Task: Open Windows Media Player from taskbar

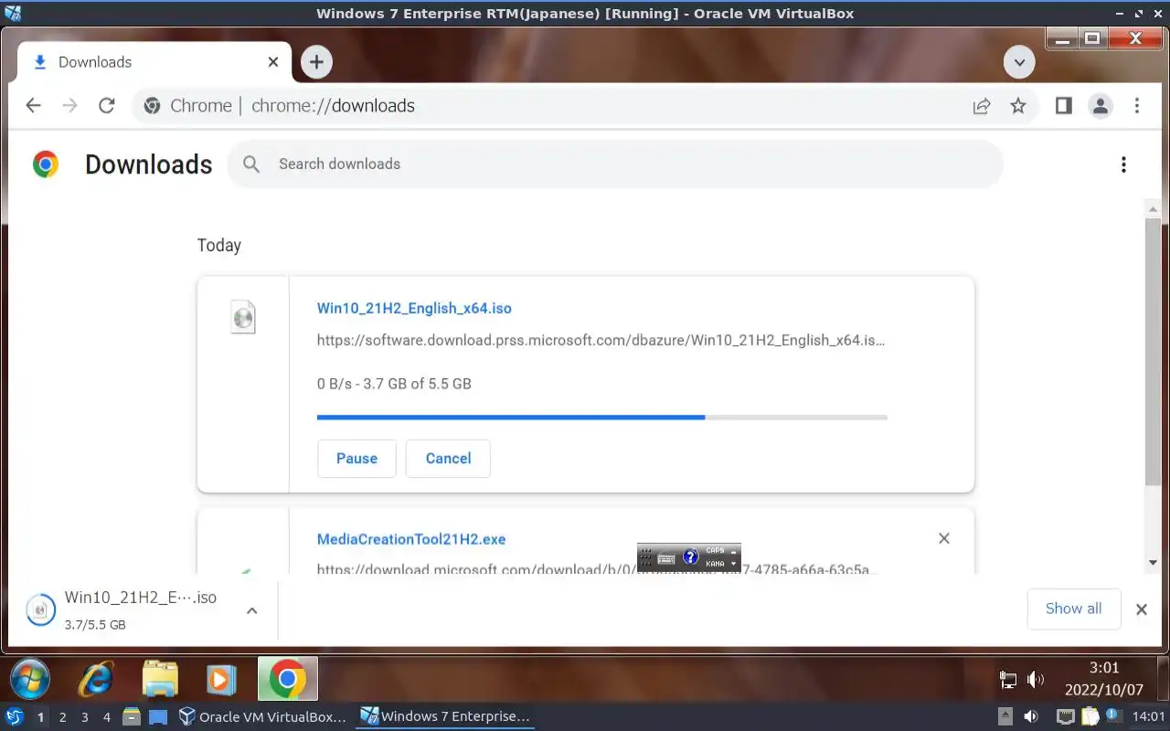Action: pyautogui.click(x=220, y=679)
